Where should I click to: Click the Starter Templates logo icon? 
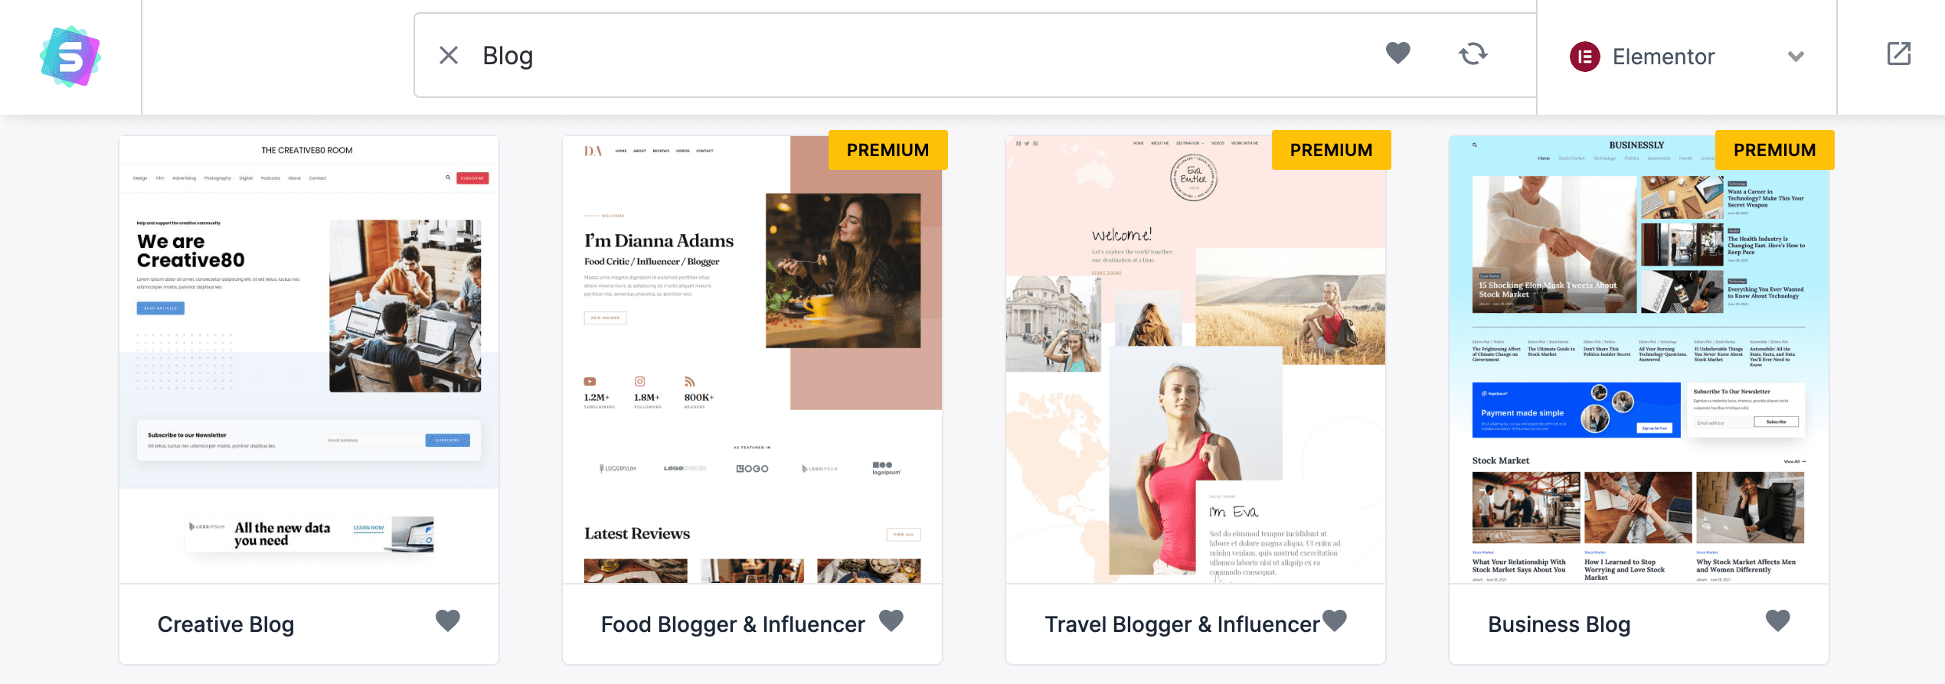click(x=70, y=57)
